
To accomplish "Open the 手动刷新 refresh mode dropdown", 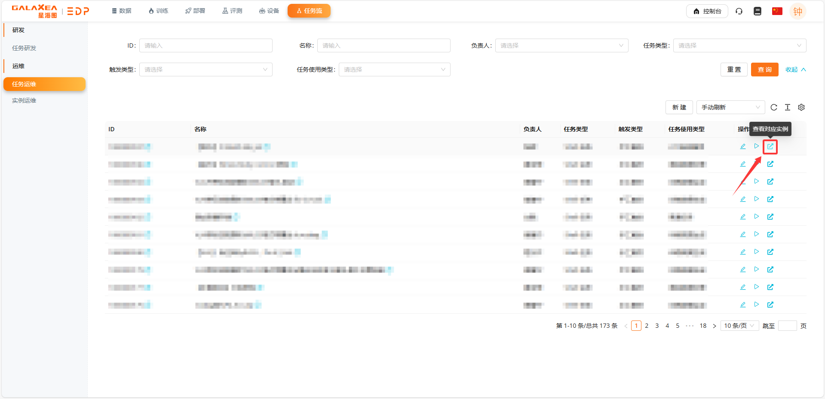I will point(730,107).
